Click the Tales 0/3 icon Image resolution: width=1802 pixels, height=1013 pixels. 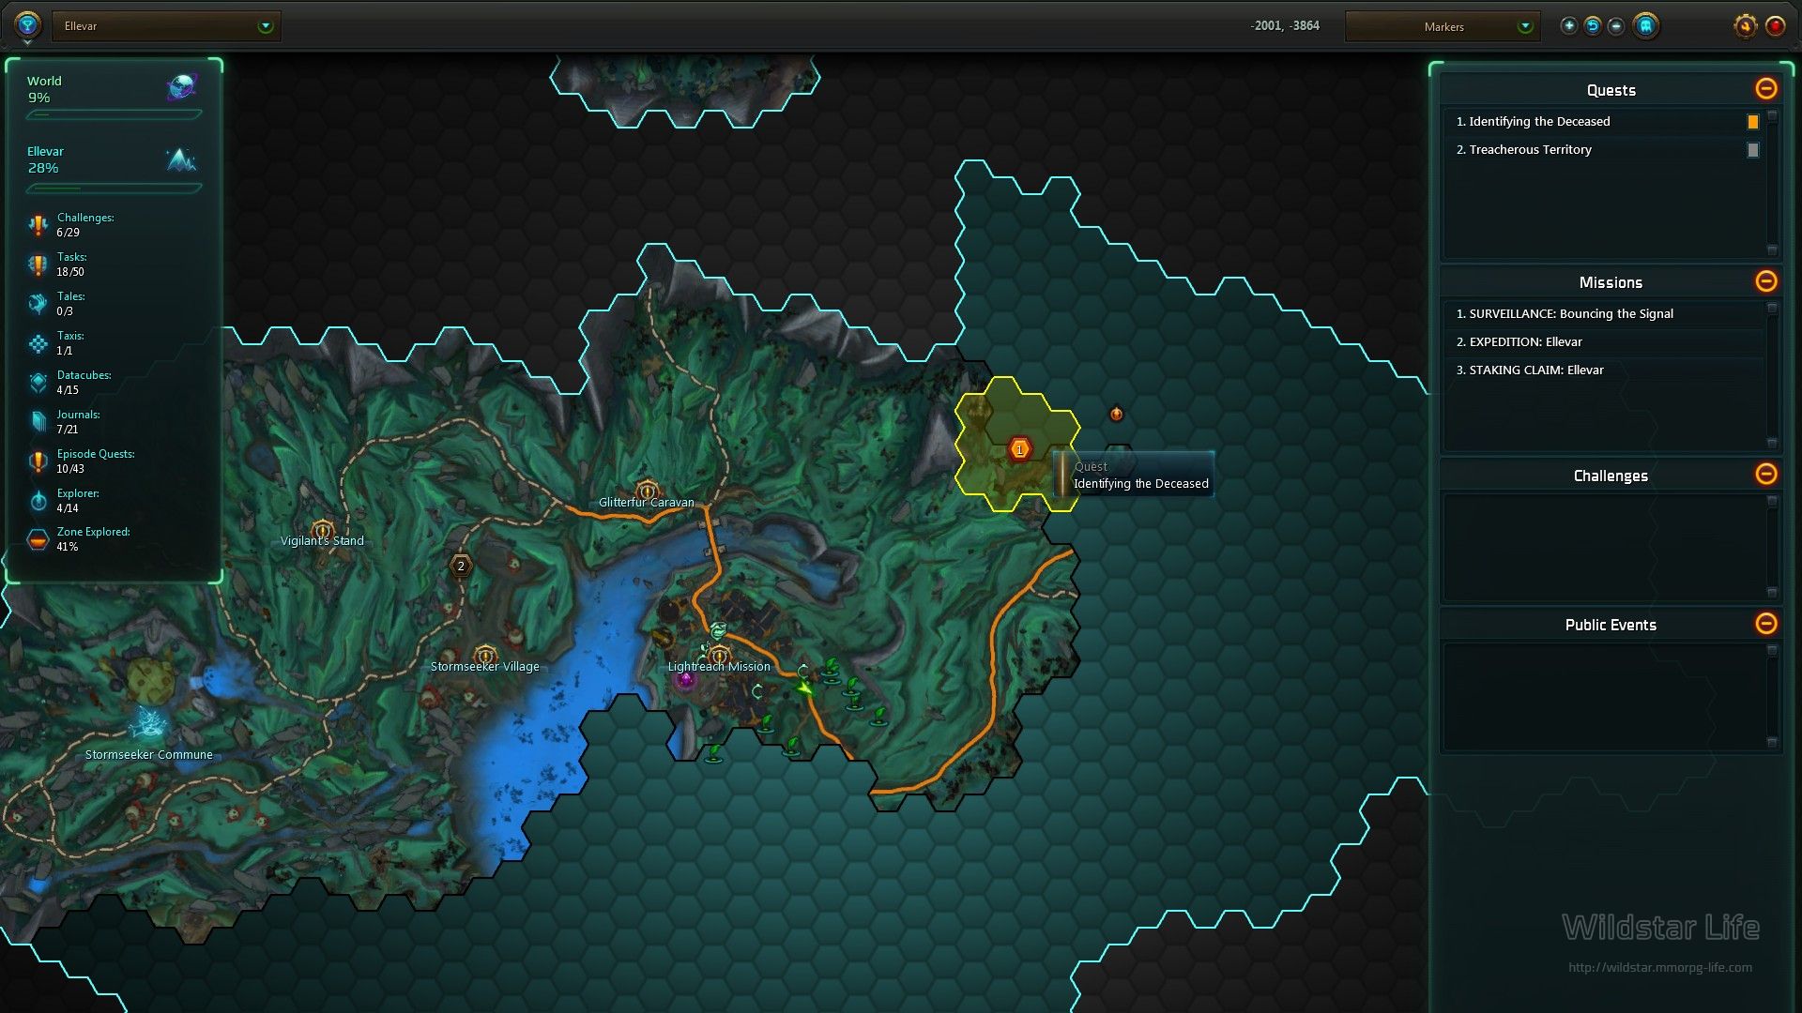point(38,304)
